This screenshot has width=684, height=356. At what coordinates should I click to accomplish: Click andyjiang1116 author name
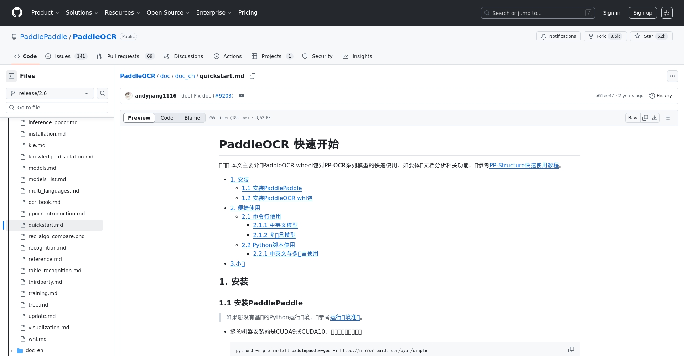156,96
